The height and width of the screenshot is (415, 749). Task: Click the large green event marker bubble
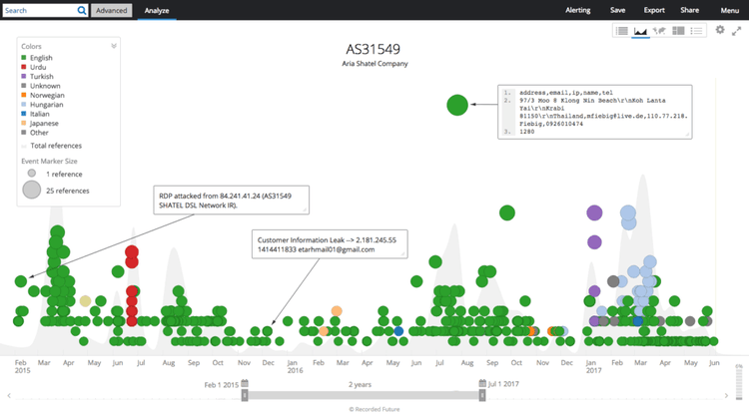point(457,104)
